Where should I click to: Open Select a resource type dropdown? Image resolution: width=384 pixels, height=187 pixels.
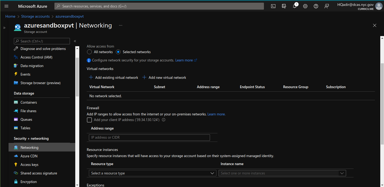click(x=152, y=173)
